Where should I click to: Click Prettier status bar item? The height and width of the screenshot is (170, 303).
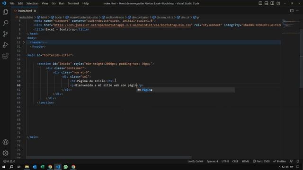279,161
